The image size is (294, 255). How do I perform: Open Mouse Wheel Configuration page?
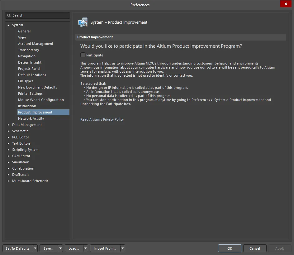click(41, 100)
